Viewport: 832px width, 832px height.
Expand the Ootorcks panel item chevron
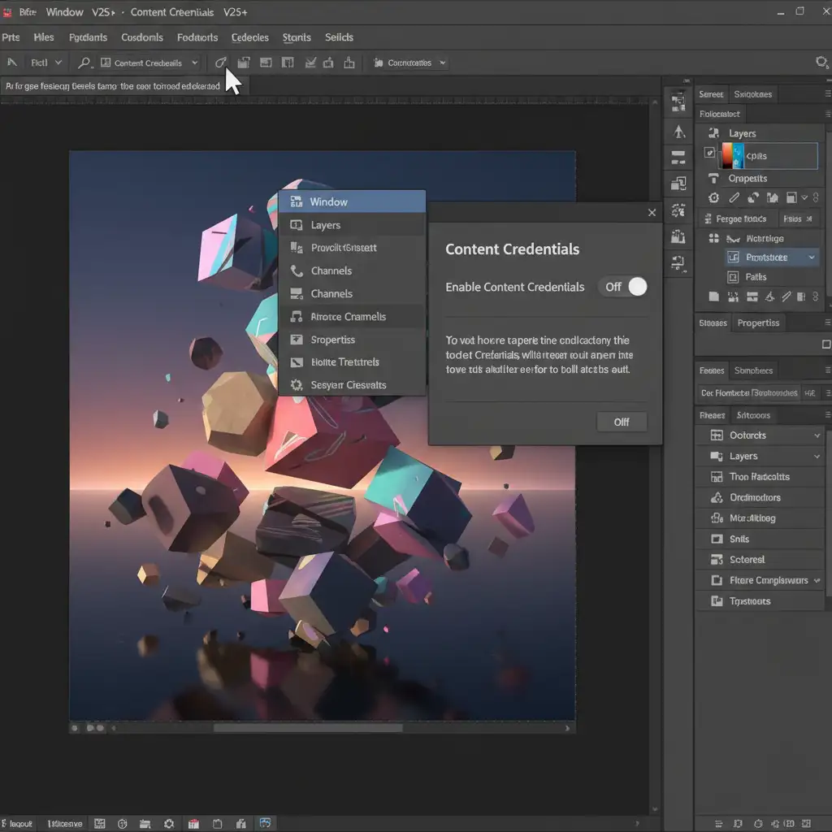coord(817,435)
